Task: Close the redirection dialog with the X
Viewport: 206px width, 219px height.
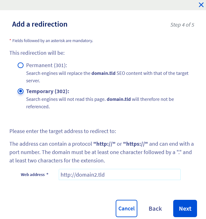Action: click(201, 5)
